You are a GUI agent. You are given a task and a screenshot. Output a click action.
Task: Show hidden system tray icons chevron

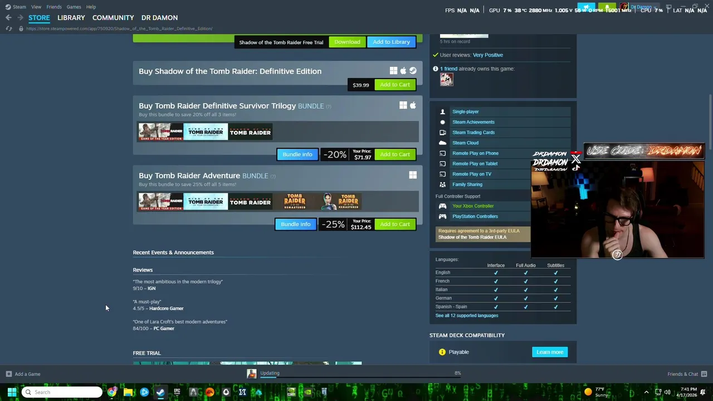(x=646, y=392)
